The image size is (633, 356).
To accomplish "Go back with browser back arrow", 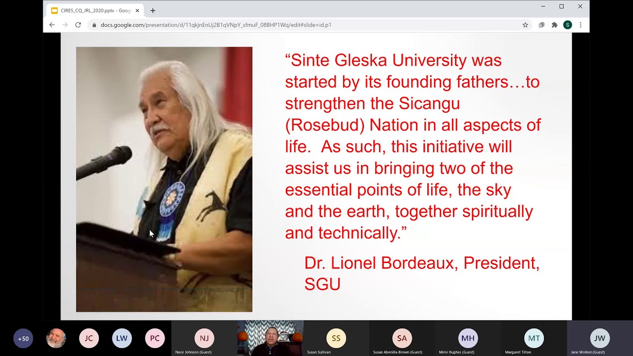I will tap(52, 25).
